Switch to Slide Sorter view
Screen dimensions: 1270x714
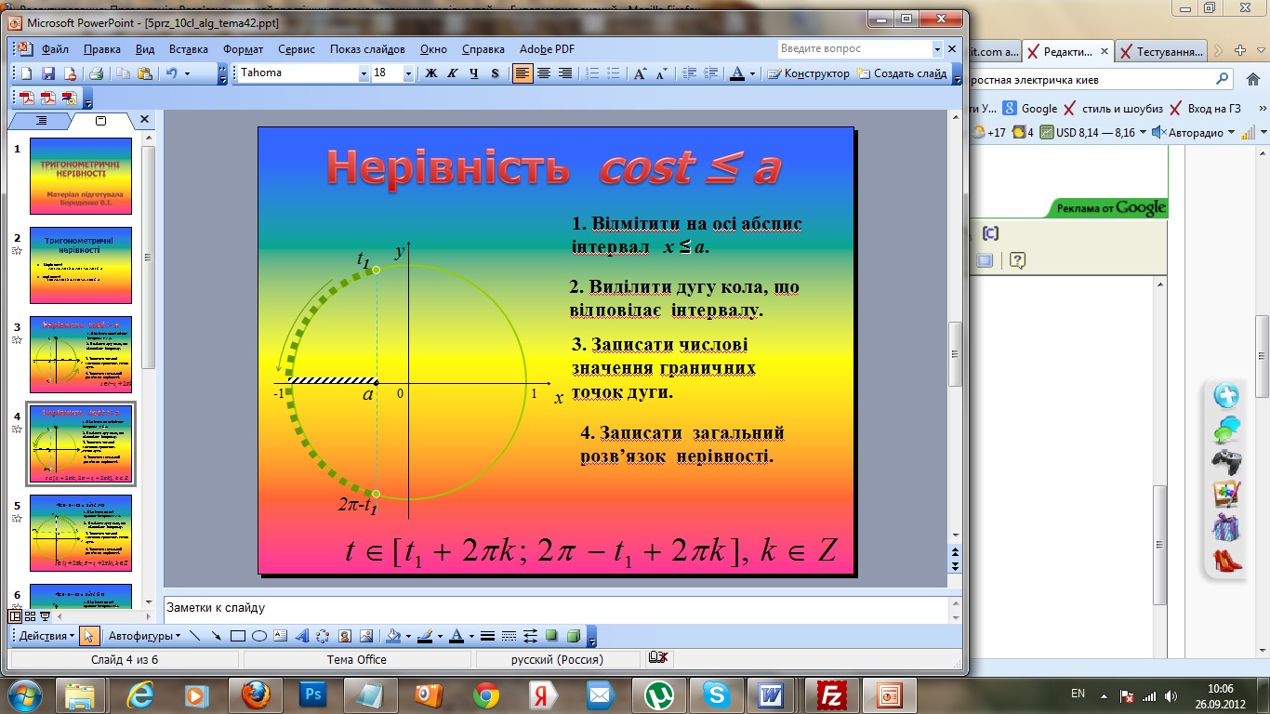pos(30,615)
